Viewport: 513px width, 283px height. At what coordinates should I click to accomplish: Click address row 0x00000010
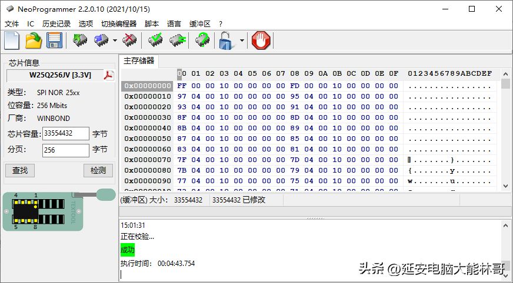[x=148, y=96]
